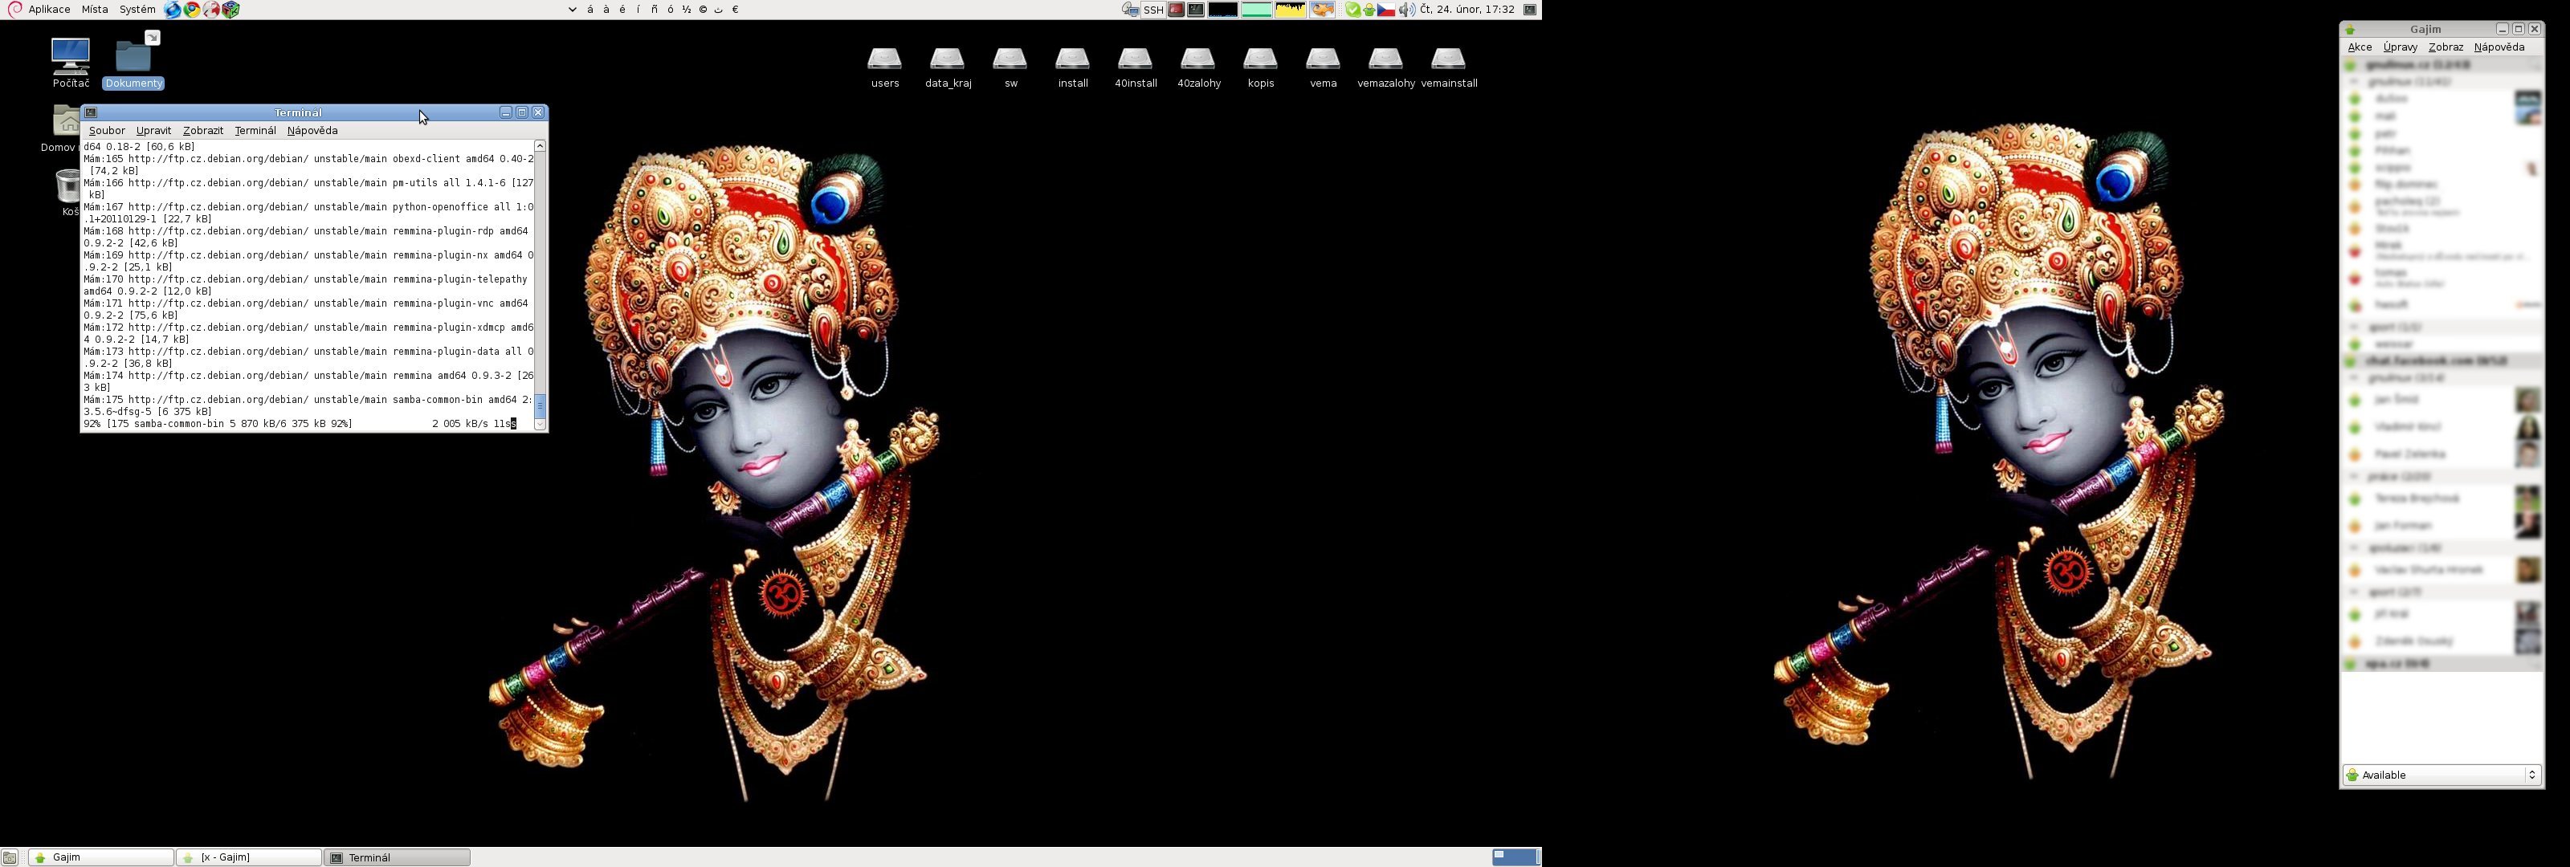Switch to [x - Gajim] taskbar entry
Viewport: 2570px width, 867px height.
click(248, 858)
